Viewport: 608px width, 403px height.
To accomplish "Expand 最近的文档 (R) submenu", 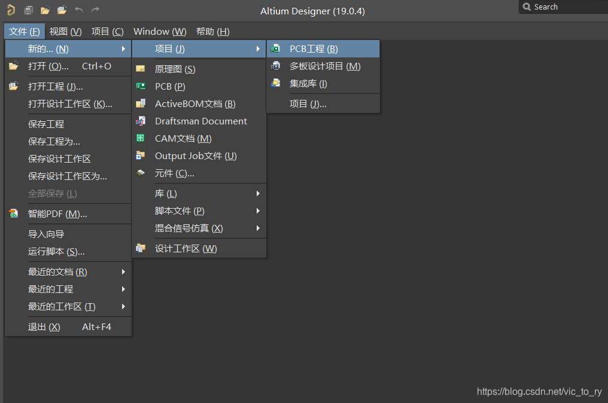I will pos(68,271).
